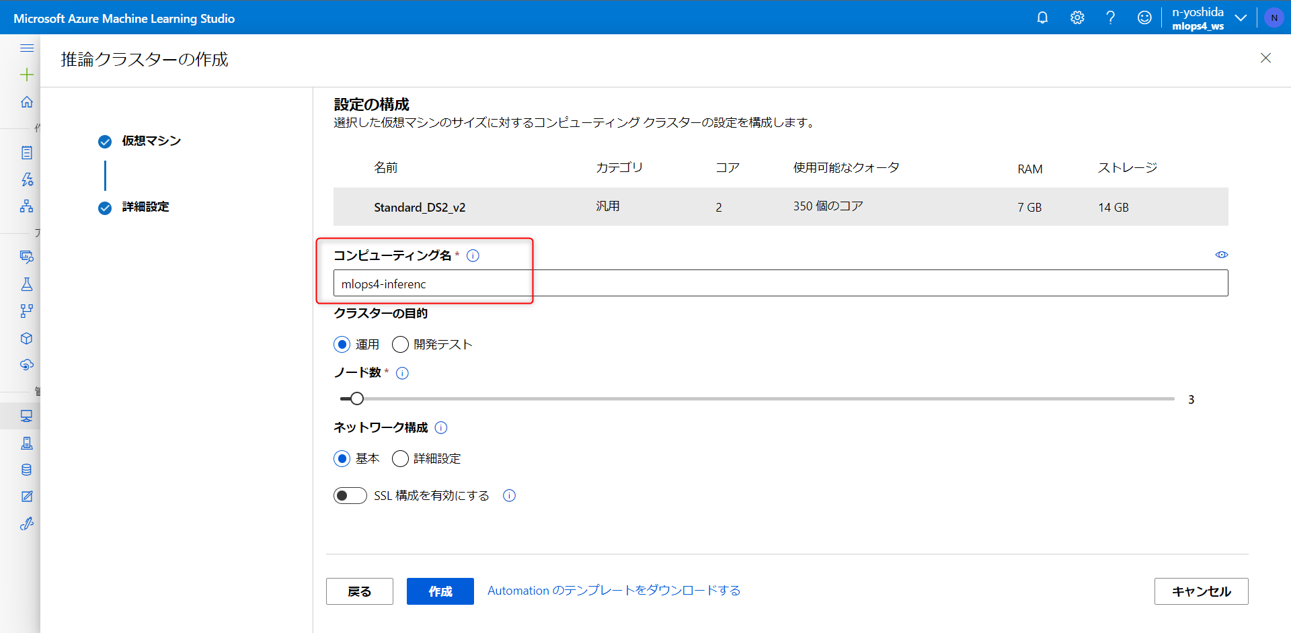Click the 7 GB RAM cell
1291x633 pixels.
click(1029, 208)
